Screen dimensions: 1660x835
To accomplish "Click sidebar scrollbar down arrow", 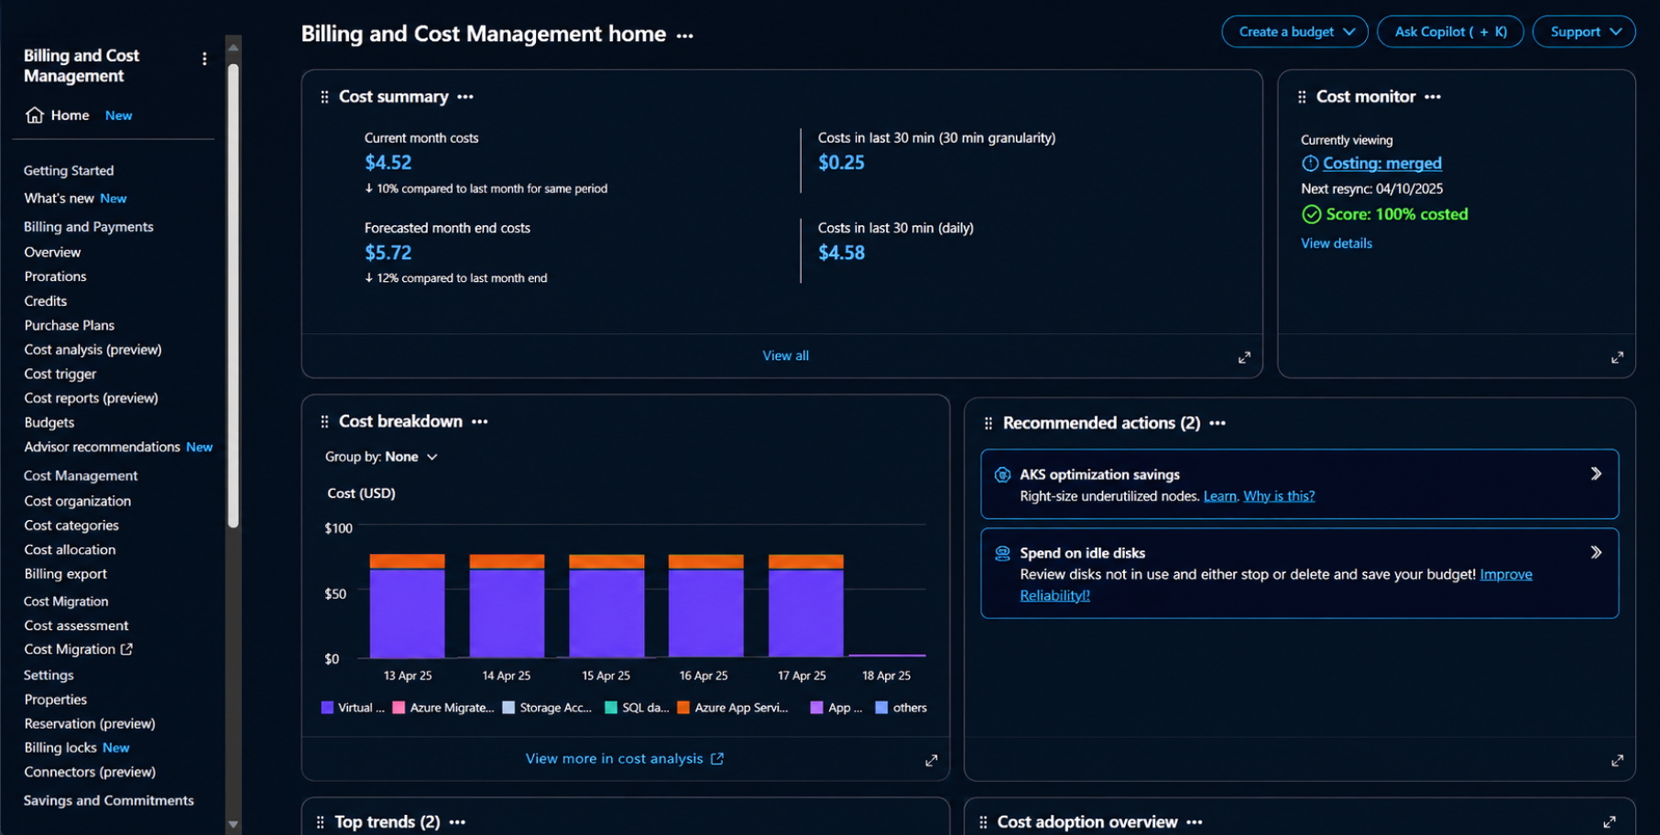I will pos(234,824).
